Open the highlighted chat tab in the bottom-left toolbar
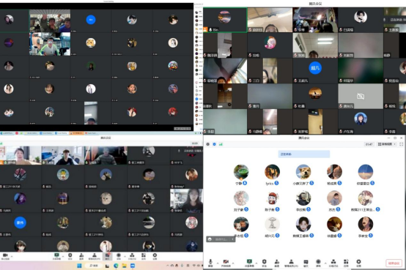The image size is (406, 270). click(107, 256)
